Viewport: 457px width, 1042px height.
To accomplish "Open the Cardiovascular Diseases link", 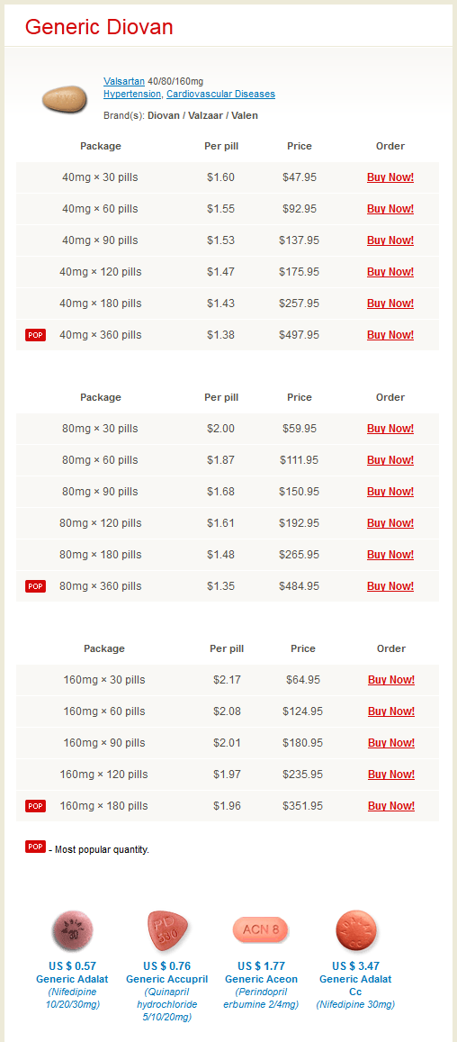I will click(220, 95).
